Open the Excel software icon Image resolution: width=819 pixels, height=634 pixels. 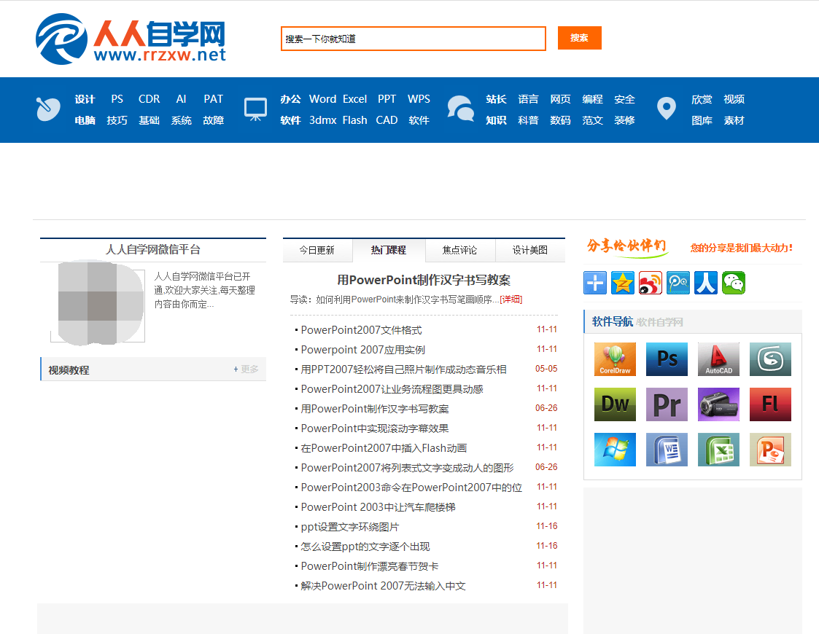pyautogui.click(x=718, y=450)
